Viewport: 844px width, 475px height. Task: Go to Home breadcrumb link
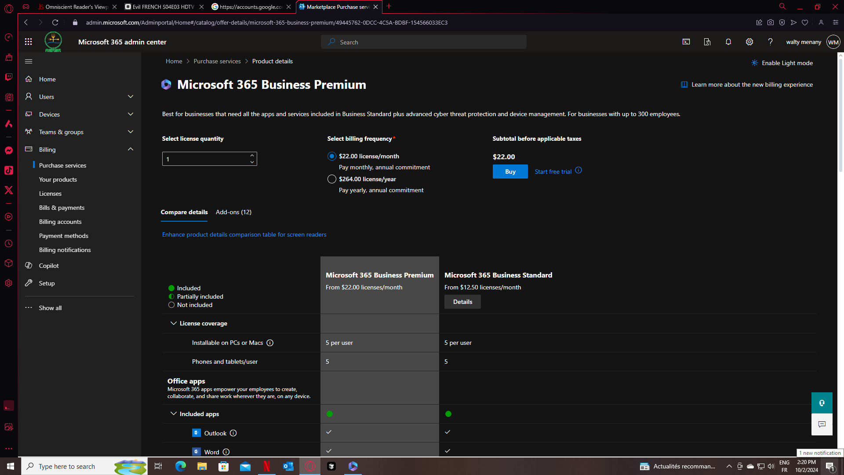(174, 61)
